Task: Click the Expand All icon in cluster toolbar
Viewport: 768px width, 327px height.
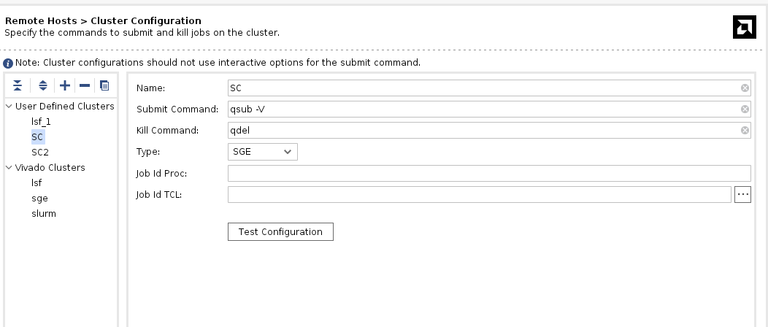Action: pyautogui.click(x=43, y=85)
